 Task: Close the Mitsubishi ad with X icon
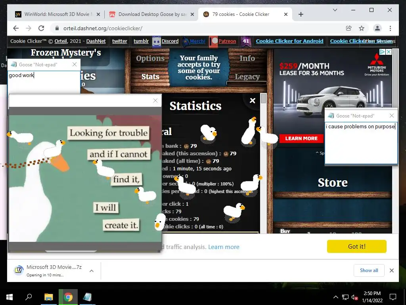click(x=389, y=52)
